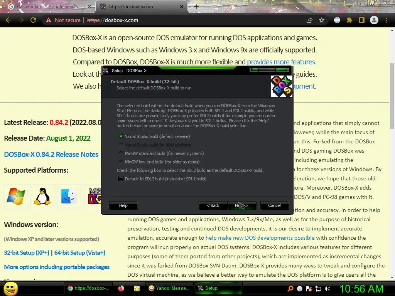
Task: Open the flag security tray icon
Action: pyautogui.click(x=309, y=289)
